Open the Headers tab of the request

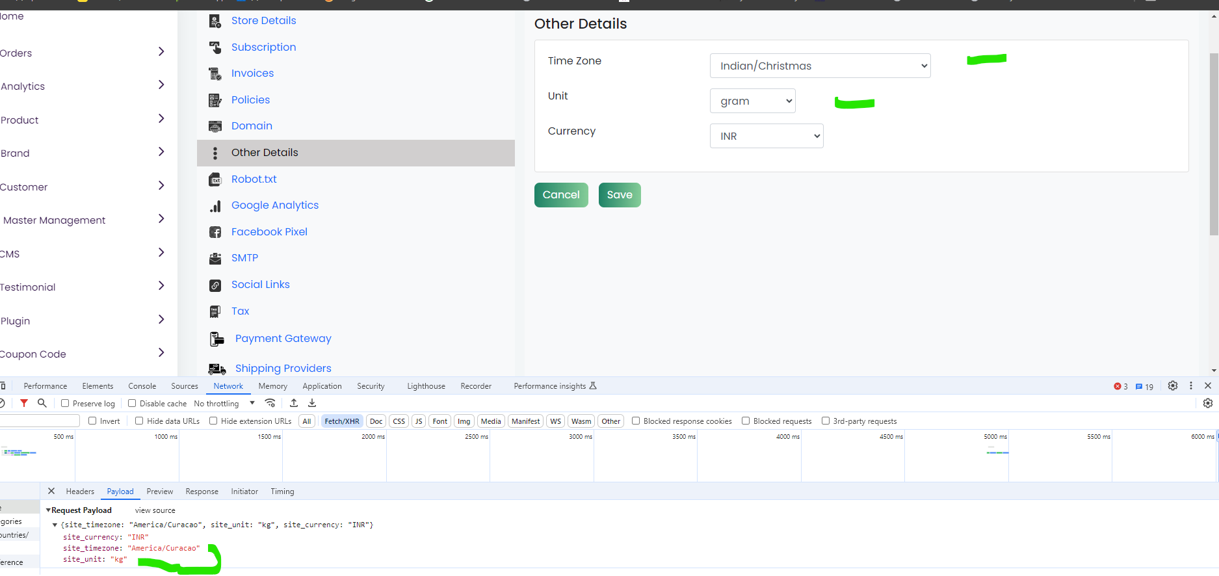coord(80,491)
